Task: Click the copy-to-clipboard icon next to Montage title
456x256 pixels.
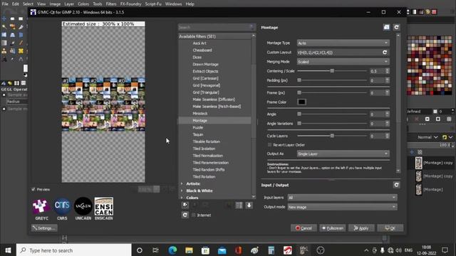Action: pyautogui.click(x=386, y=27)
